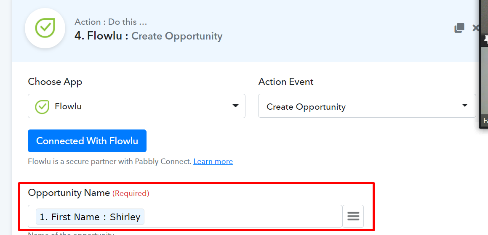
Task: Expand the Choose App dropdown arrow
Action: click(x=236, y=106)
